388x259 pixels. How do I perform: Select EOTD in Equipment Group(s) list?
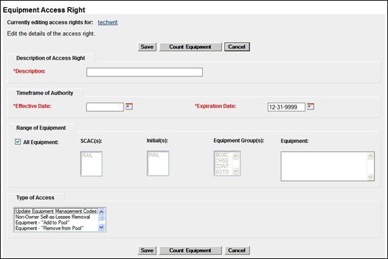[222, 172]
